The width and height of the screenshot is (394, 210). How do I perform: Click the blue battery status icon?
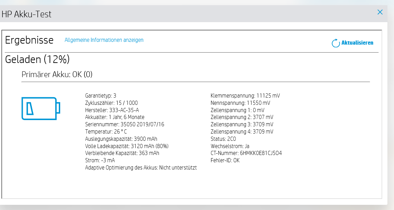(x=40, y=109)
